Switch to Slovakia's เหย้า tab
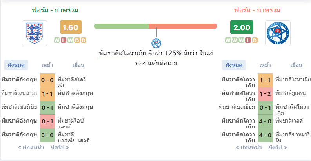The image size is (311, 161). click(265, 65)
